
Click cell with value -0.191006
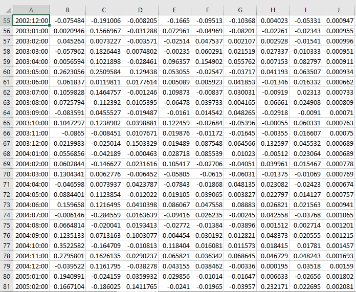[104, 20]
